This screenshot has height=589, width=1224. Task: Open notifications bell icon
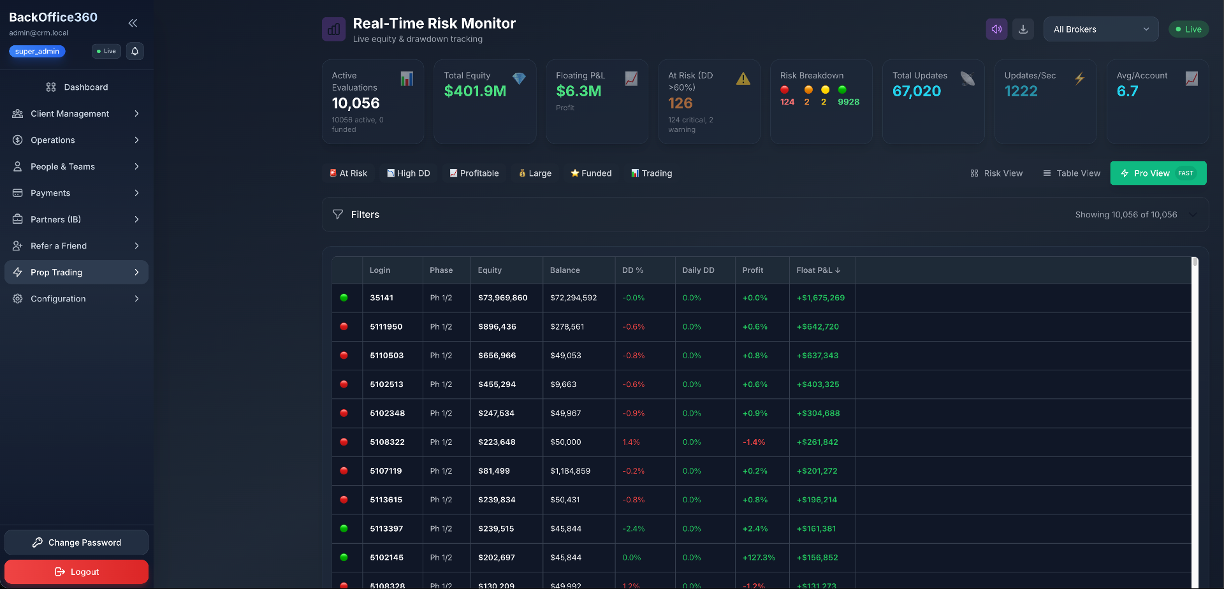[135, 51]
